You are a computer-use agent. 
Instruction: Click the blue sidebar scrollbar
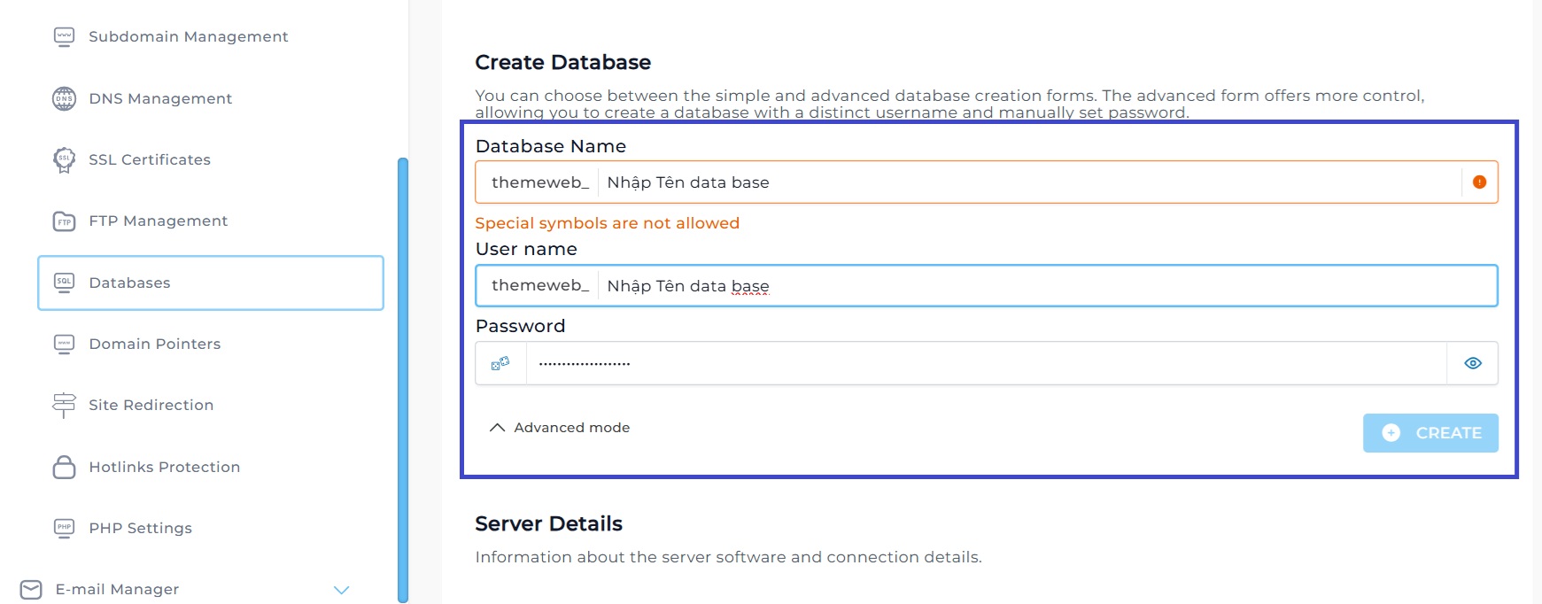403,381
